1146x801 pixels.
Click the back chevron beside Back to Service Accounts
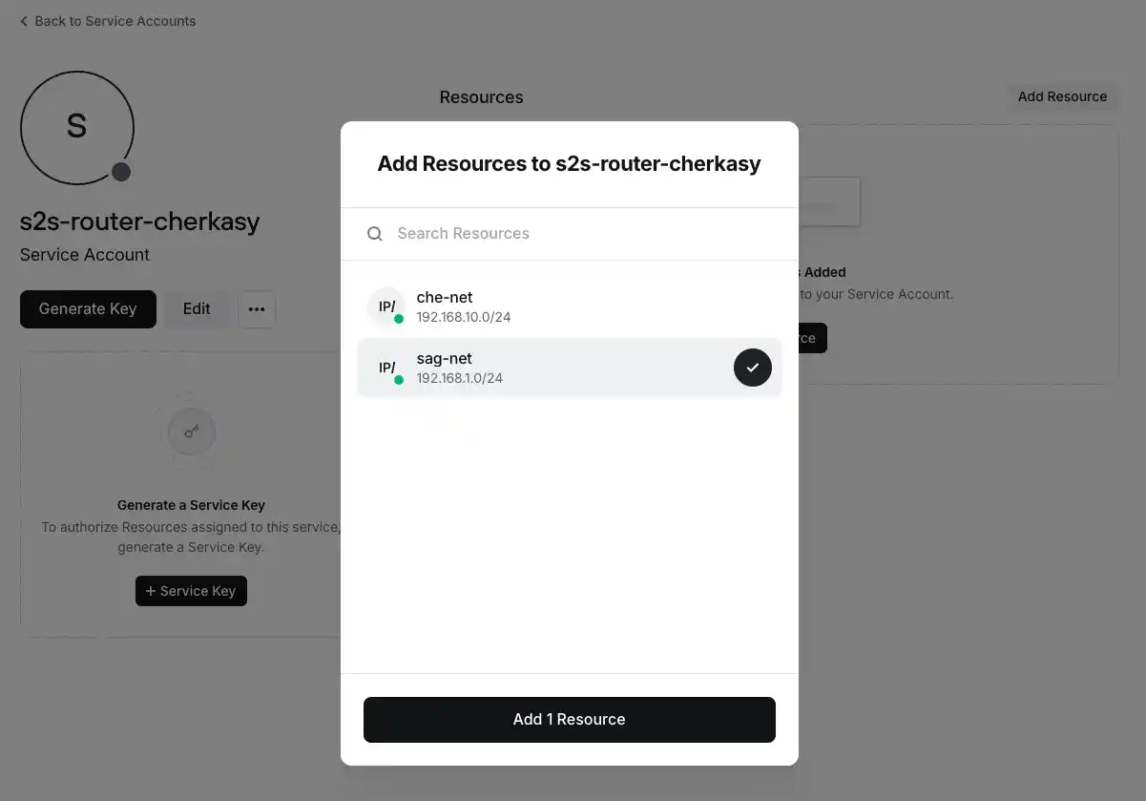[x=23, y=20]
